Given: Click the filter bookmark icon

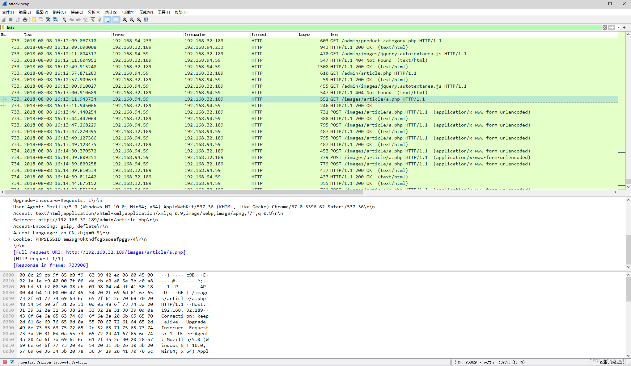Looking at the screenshot, I should point(3,27).
